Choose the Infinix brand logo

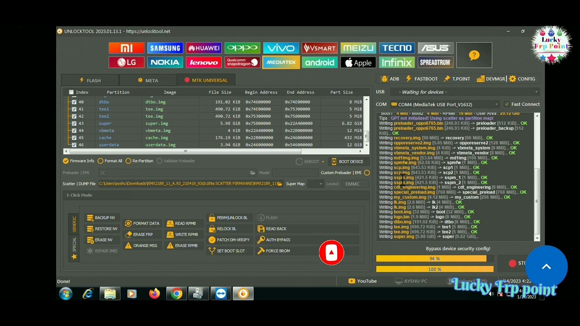click(x=397, y=62)
